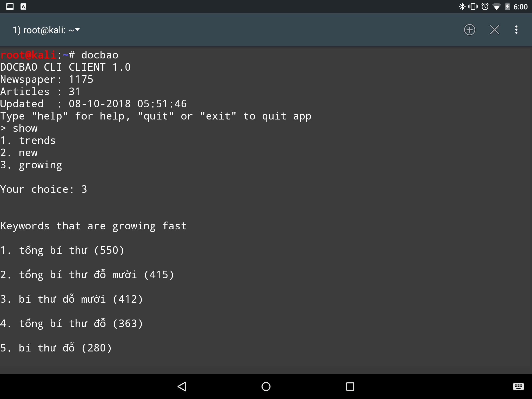Tap the alarm clock status icon
The width and height of the screenshot is (532, 399).
485,6
